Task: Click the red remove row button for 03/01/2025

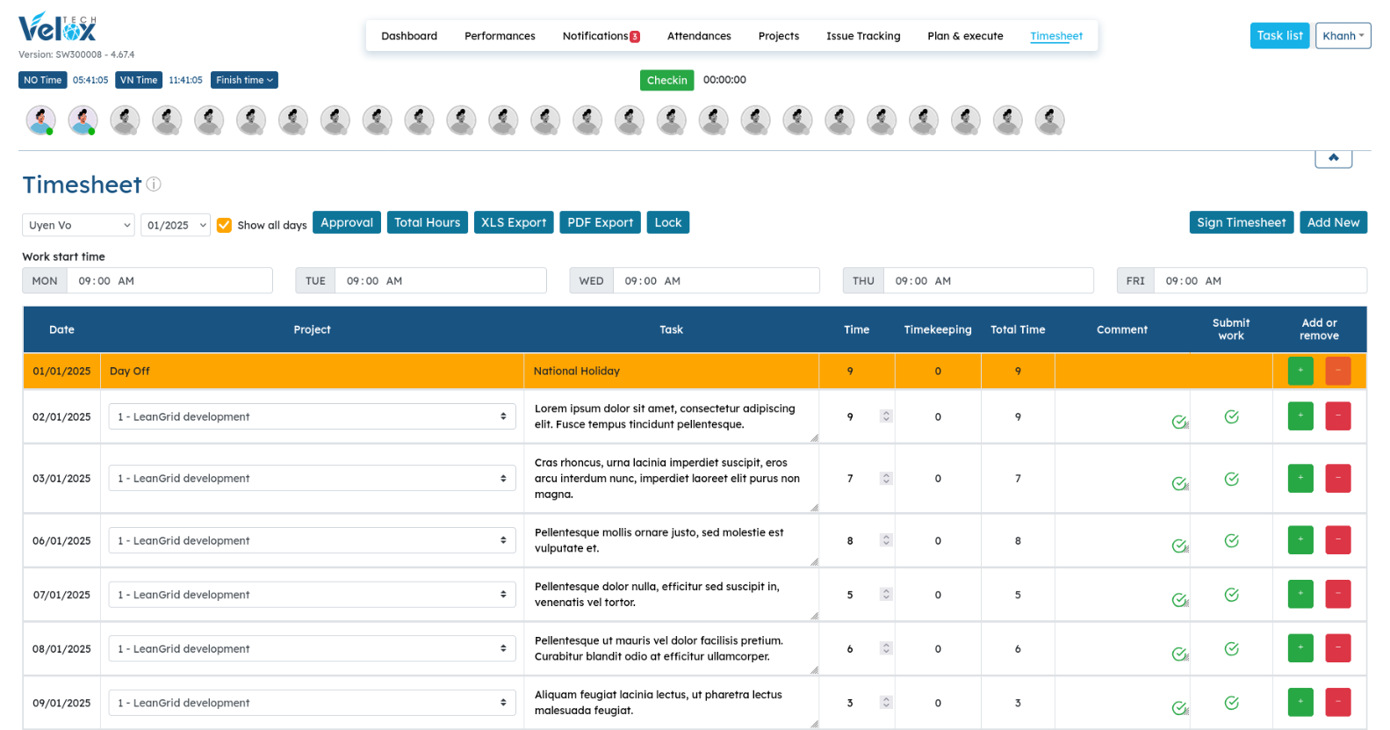Action: pyautogui.click(x=1337, y=478)
